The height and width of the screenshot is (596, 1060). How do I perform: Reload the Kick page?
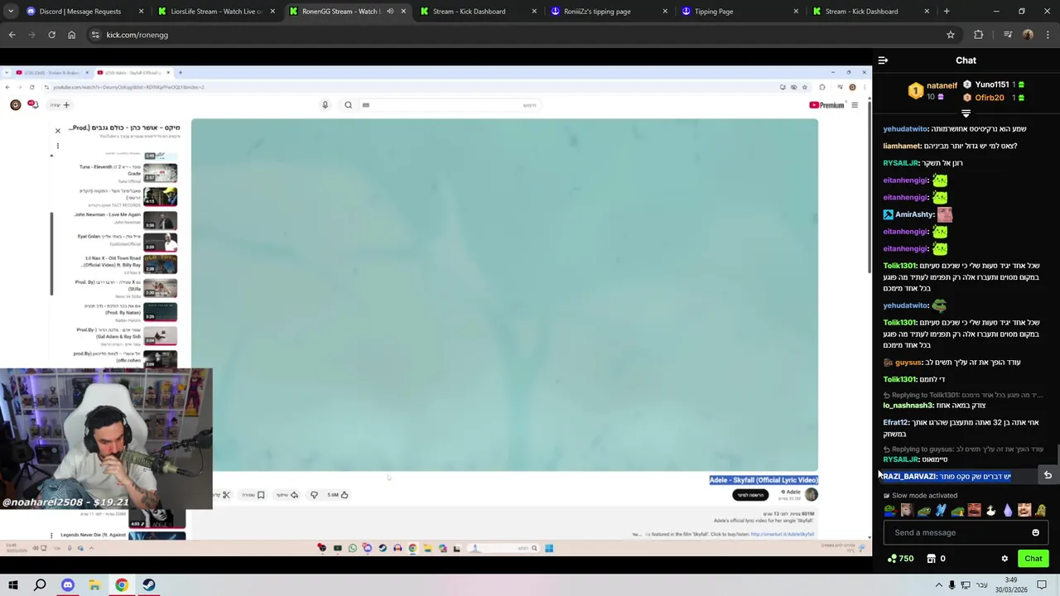[x=51, y=35]
